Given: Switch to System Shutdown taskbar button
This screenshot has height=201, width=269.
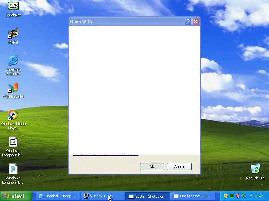Looking at the screenshot, I should coord(147,196).
